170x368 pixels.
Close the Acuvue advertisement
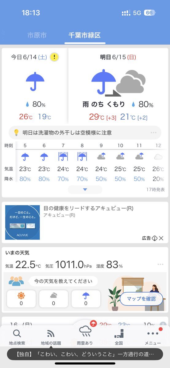coord(161,238)
